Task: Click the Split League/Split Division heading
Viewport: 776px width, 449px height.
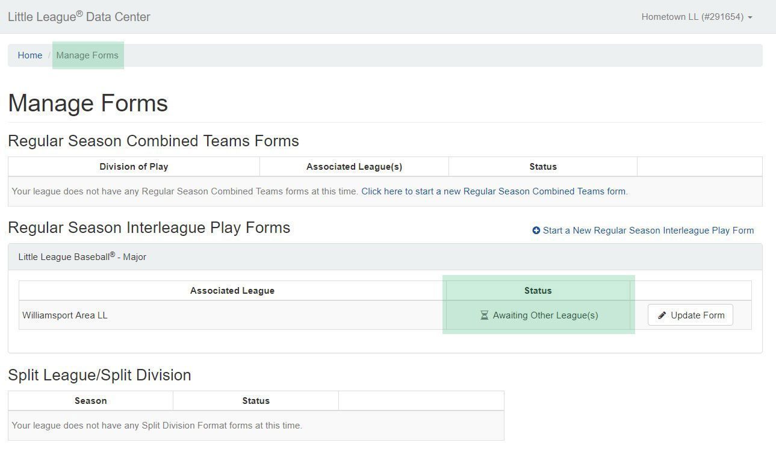Action: point(99,375)
